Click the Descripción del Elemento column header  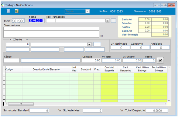coord(46,69)
